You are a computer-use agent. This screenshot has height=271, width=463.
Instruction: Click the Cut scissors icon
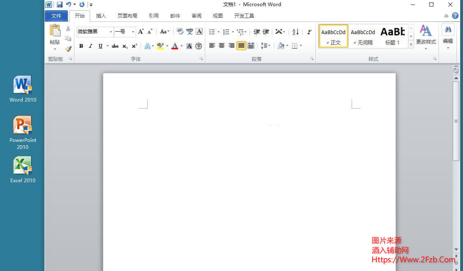coord(68,29)
